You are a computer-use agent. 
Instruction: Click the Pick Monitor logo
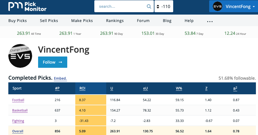point(27,7)
